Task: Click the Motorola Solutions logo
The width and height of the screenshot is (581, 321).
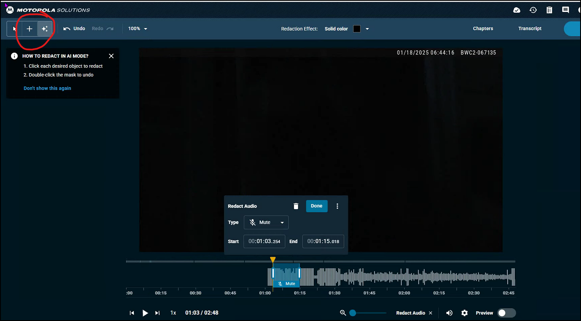Action: (48, 10)
